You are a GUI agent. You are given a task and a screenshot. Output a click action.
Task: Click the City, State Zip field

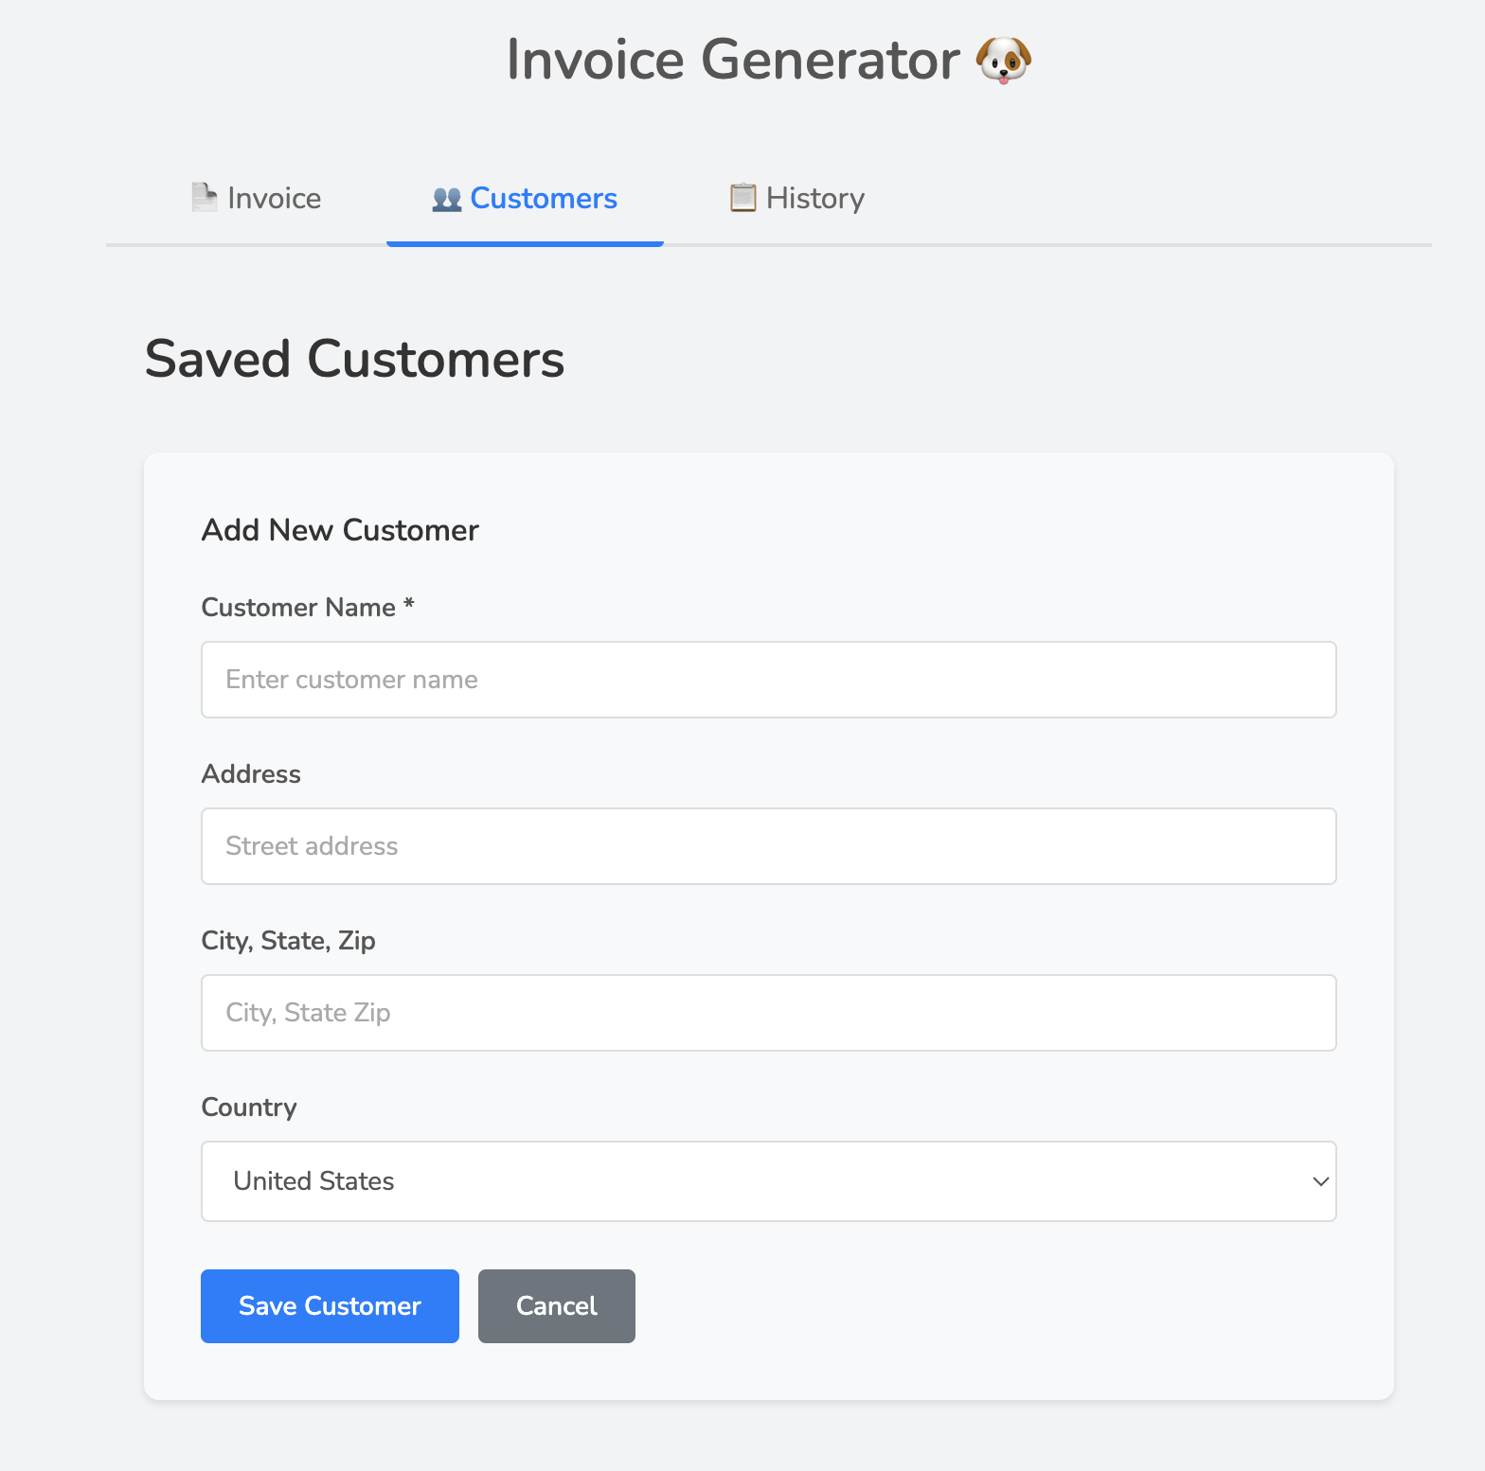(767, 1012)
